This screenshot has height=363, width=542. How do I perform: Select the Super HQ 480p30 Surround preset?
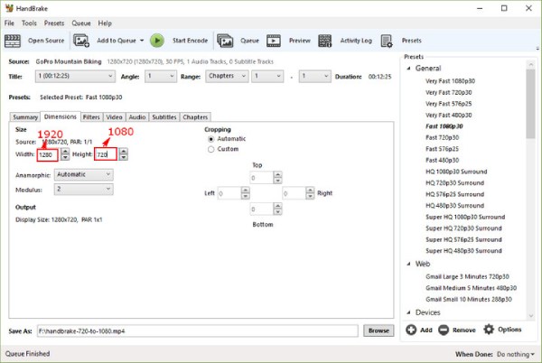click(463, 251)
